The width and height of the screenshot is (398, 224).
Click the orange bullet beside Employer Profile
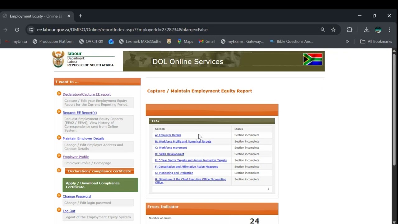(59, 156)
